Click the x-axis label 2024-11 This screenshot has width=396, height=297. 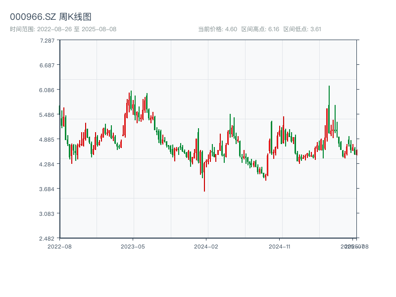[280, 247]
